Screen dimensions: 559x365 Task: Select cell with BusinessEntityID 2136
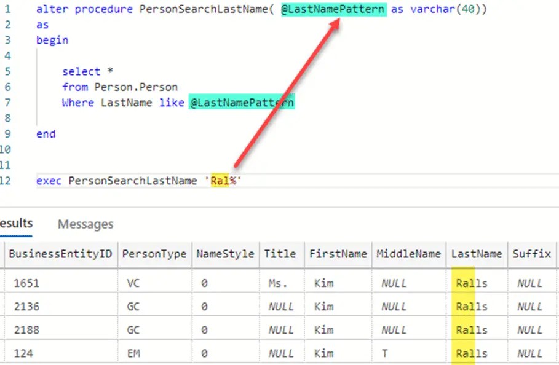[x=61, y=307]
